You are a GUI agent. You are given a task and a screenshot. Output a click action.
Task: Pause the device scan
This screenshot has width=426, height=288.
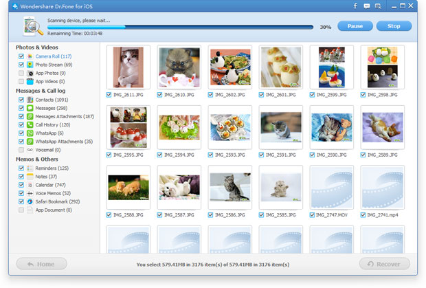355,26
